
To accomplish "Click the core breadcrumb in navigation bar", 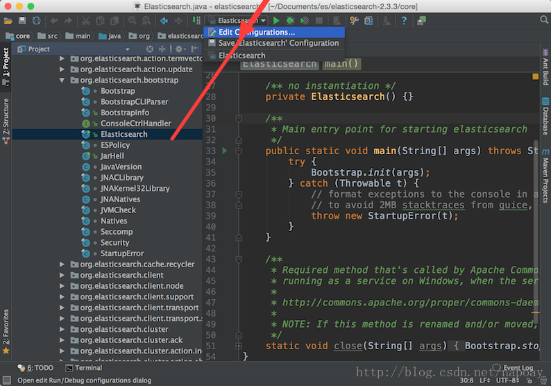I will click(x=18, y=36).
